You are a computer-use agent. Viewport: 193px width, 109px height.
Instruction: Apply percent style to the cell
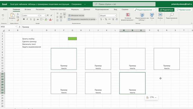(x=106, y=19)
